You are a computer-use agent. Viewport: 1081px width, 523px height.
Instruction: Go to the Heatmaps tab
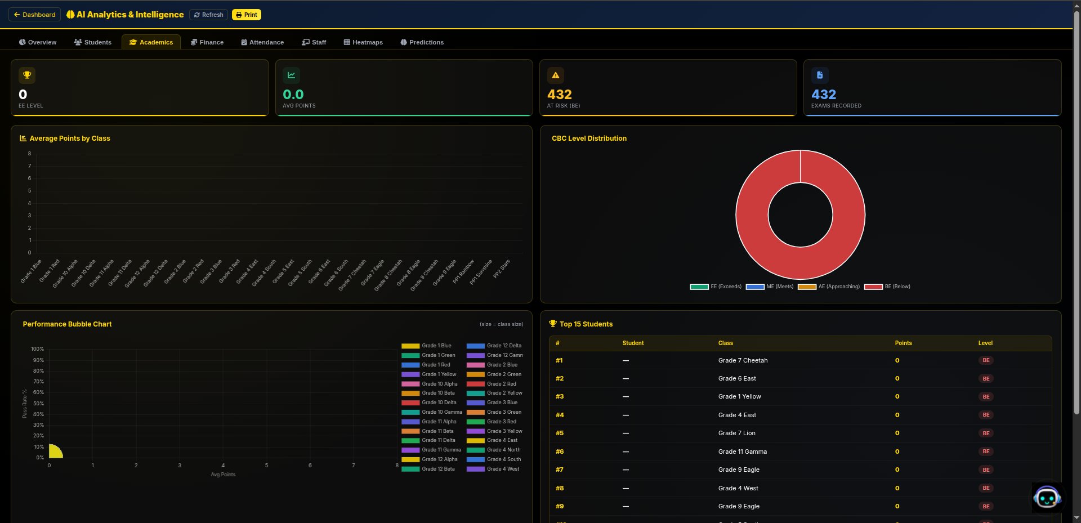click(363, 42)
